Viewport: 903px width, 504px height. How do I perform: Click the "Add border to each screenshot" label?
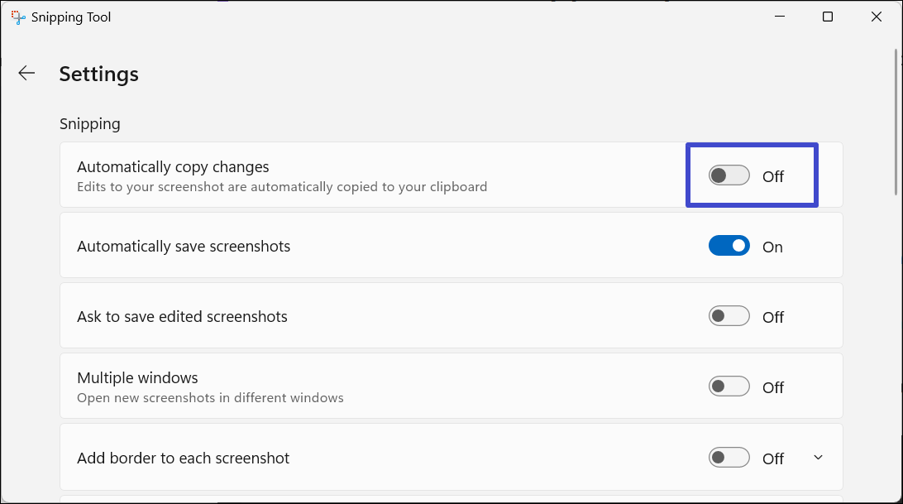pos(183,458)
